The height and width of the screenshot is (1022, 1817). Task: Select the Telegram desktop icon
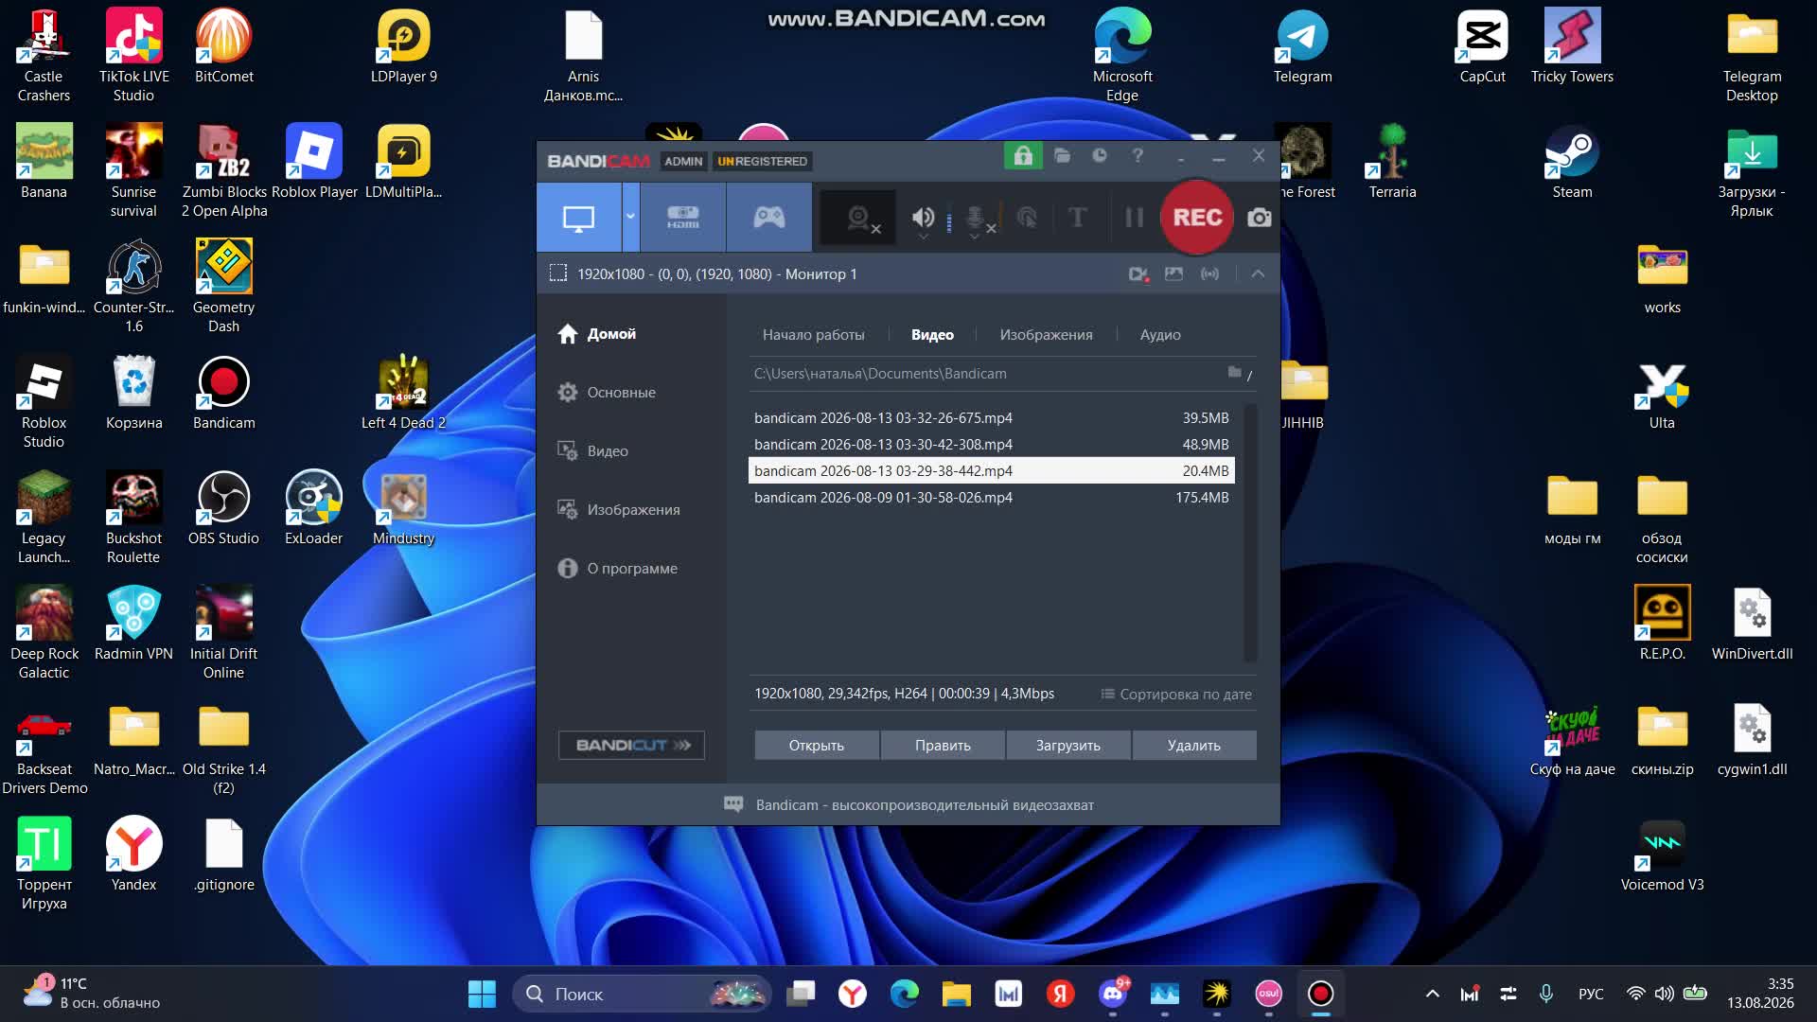click(x=1302, y=47)
